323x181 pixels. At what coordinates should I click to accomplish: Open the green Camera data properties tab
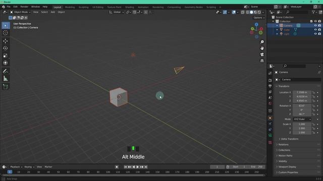point(270,135)
